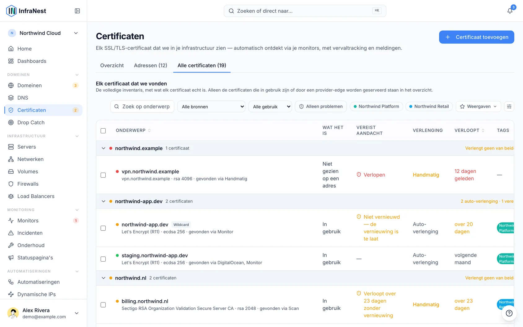Open billing.northwind.nl certificate link
Image resolution: width=523 pixels, height=327 pixels.
145,301
